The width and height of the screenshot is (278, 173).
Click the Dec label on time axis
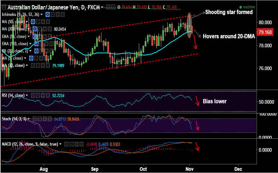coord(238,169)
